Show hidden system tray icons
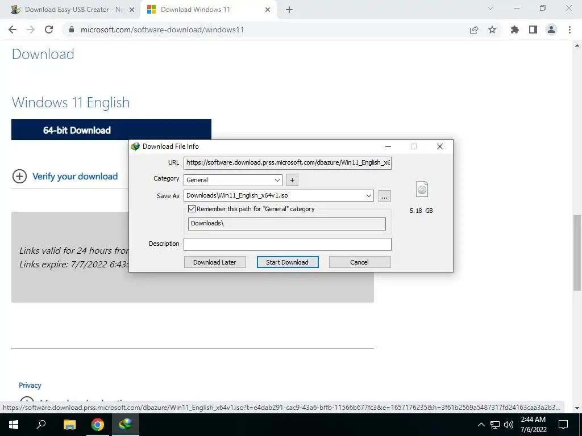This screenshot has width=582, height=436. [481, 425]
